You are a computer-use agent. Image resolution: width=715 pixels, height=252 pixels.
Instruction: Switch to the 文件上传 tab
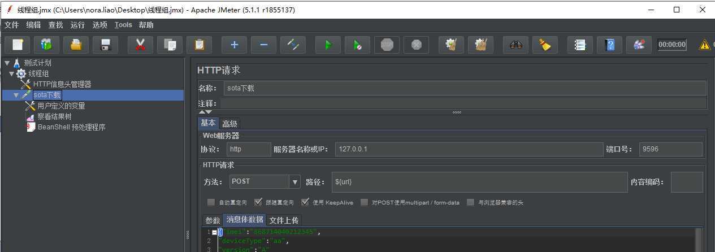284,220
